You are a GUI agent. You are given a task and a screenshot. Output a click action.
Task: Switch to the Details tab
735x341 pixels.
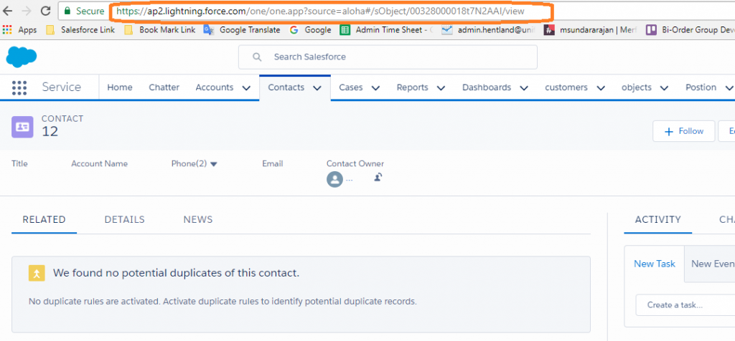point(124,219)
